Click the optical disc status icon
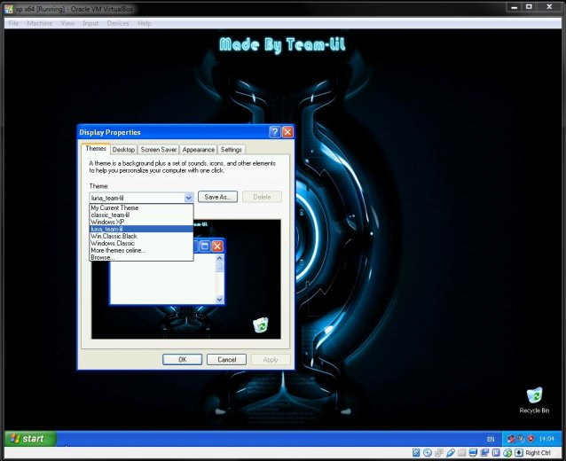The image size is (566, 461). click(x=428, y=452)
